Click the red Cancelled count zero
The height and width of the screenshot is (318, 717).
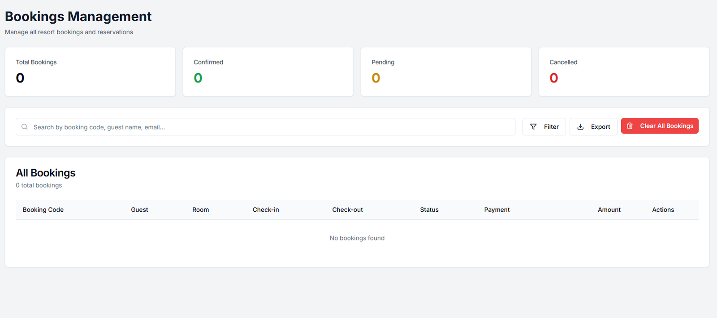click(x=554, y=78)
